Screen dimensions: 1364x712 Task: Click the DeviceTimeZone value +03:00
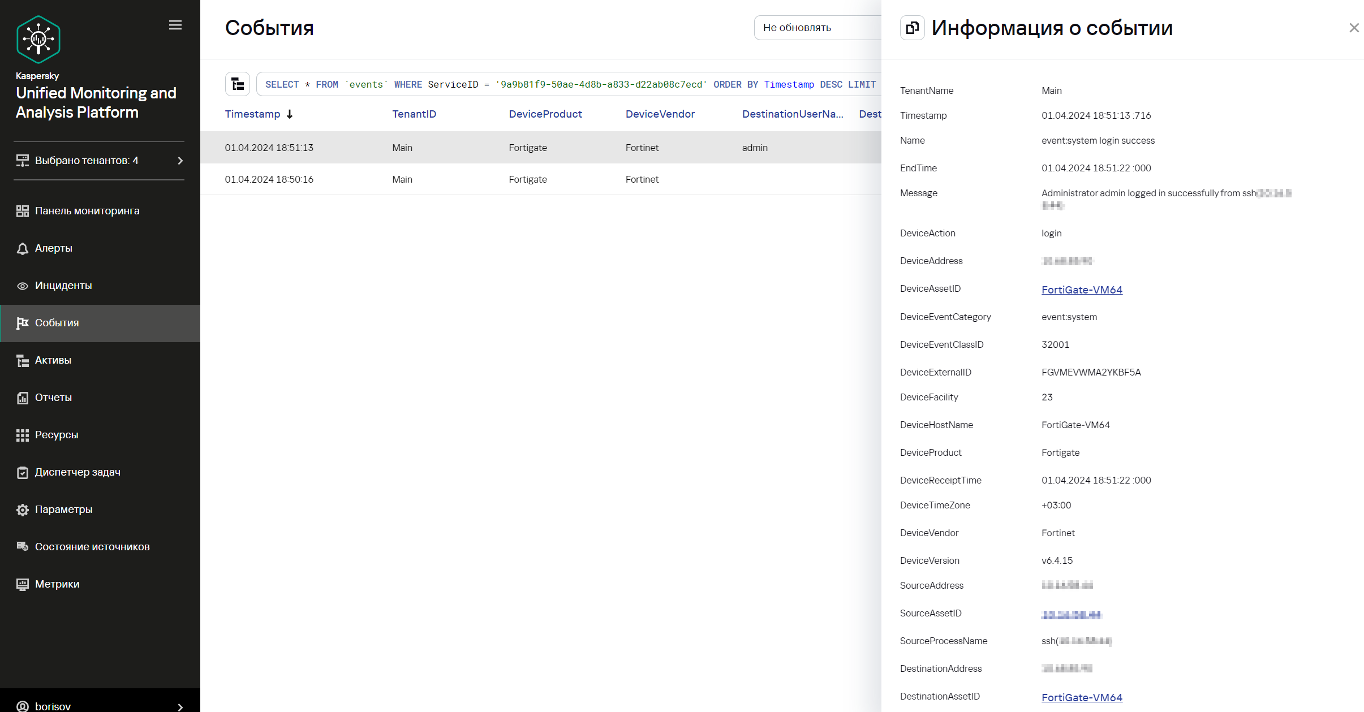tap(1056, 505)
